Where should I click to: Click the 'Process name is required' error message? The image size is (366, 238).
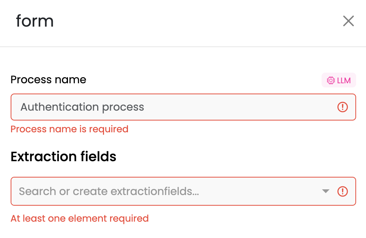(69, 129)
